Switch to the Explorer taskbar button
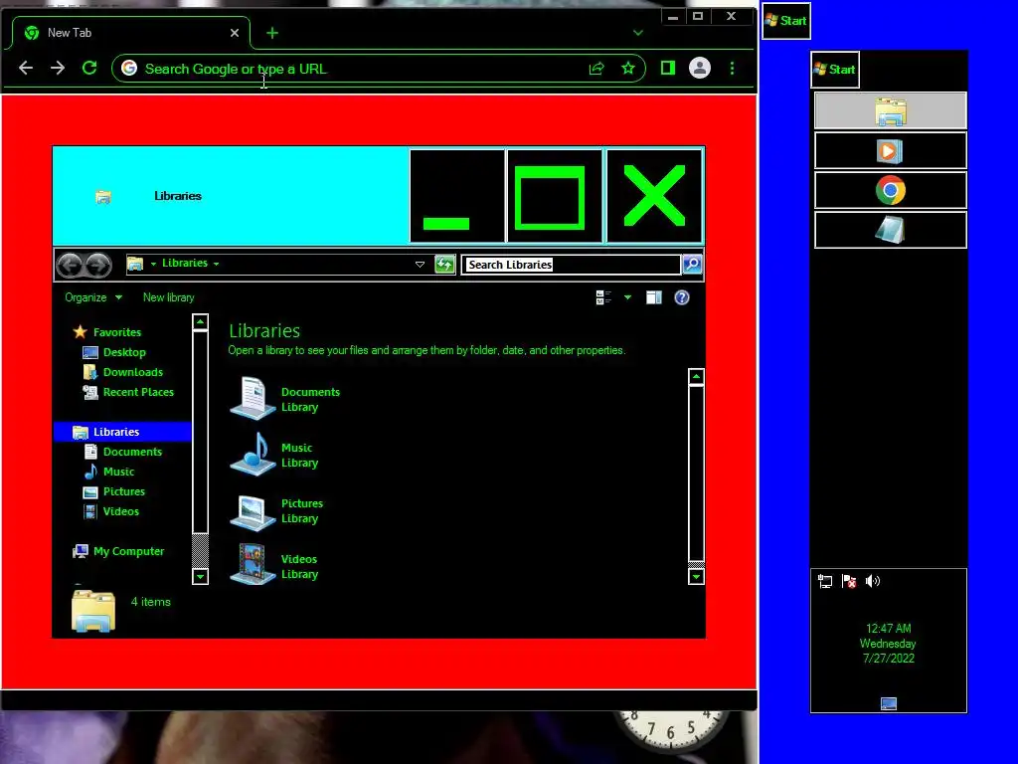 pos(890,110)
